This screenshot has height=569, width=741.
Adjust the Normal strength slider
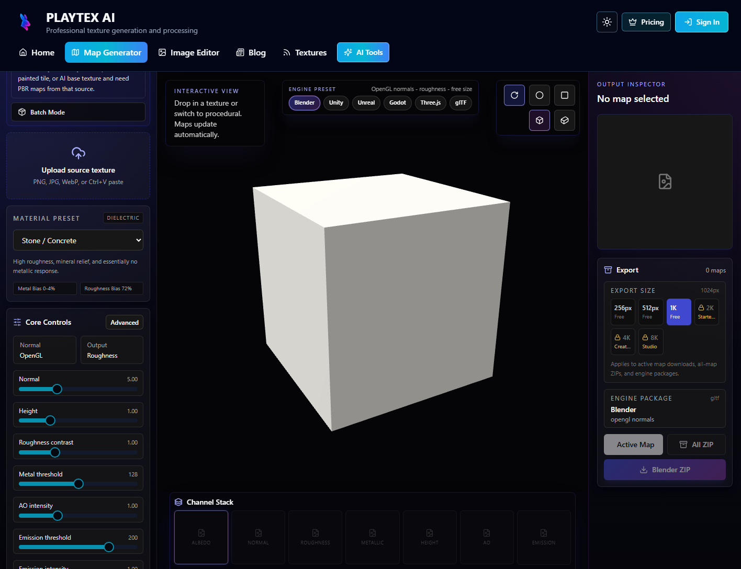pyautogui.click(x=78, y=389)
